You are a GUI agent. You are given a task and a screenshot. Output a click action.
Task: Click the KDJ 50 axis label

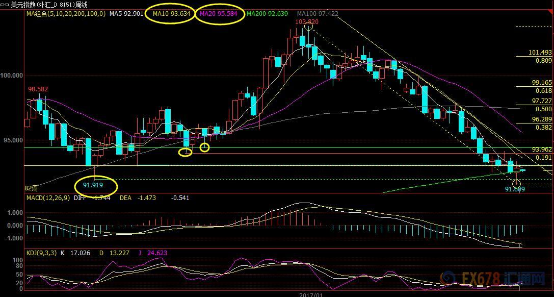pos(20,274)
